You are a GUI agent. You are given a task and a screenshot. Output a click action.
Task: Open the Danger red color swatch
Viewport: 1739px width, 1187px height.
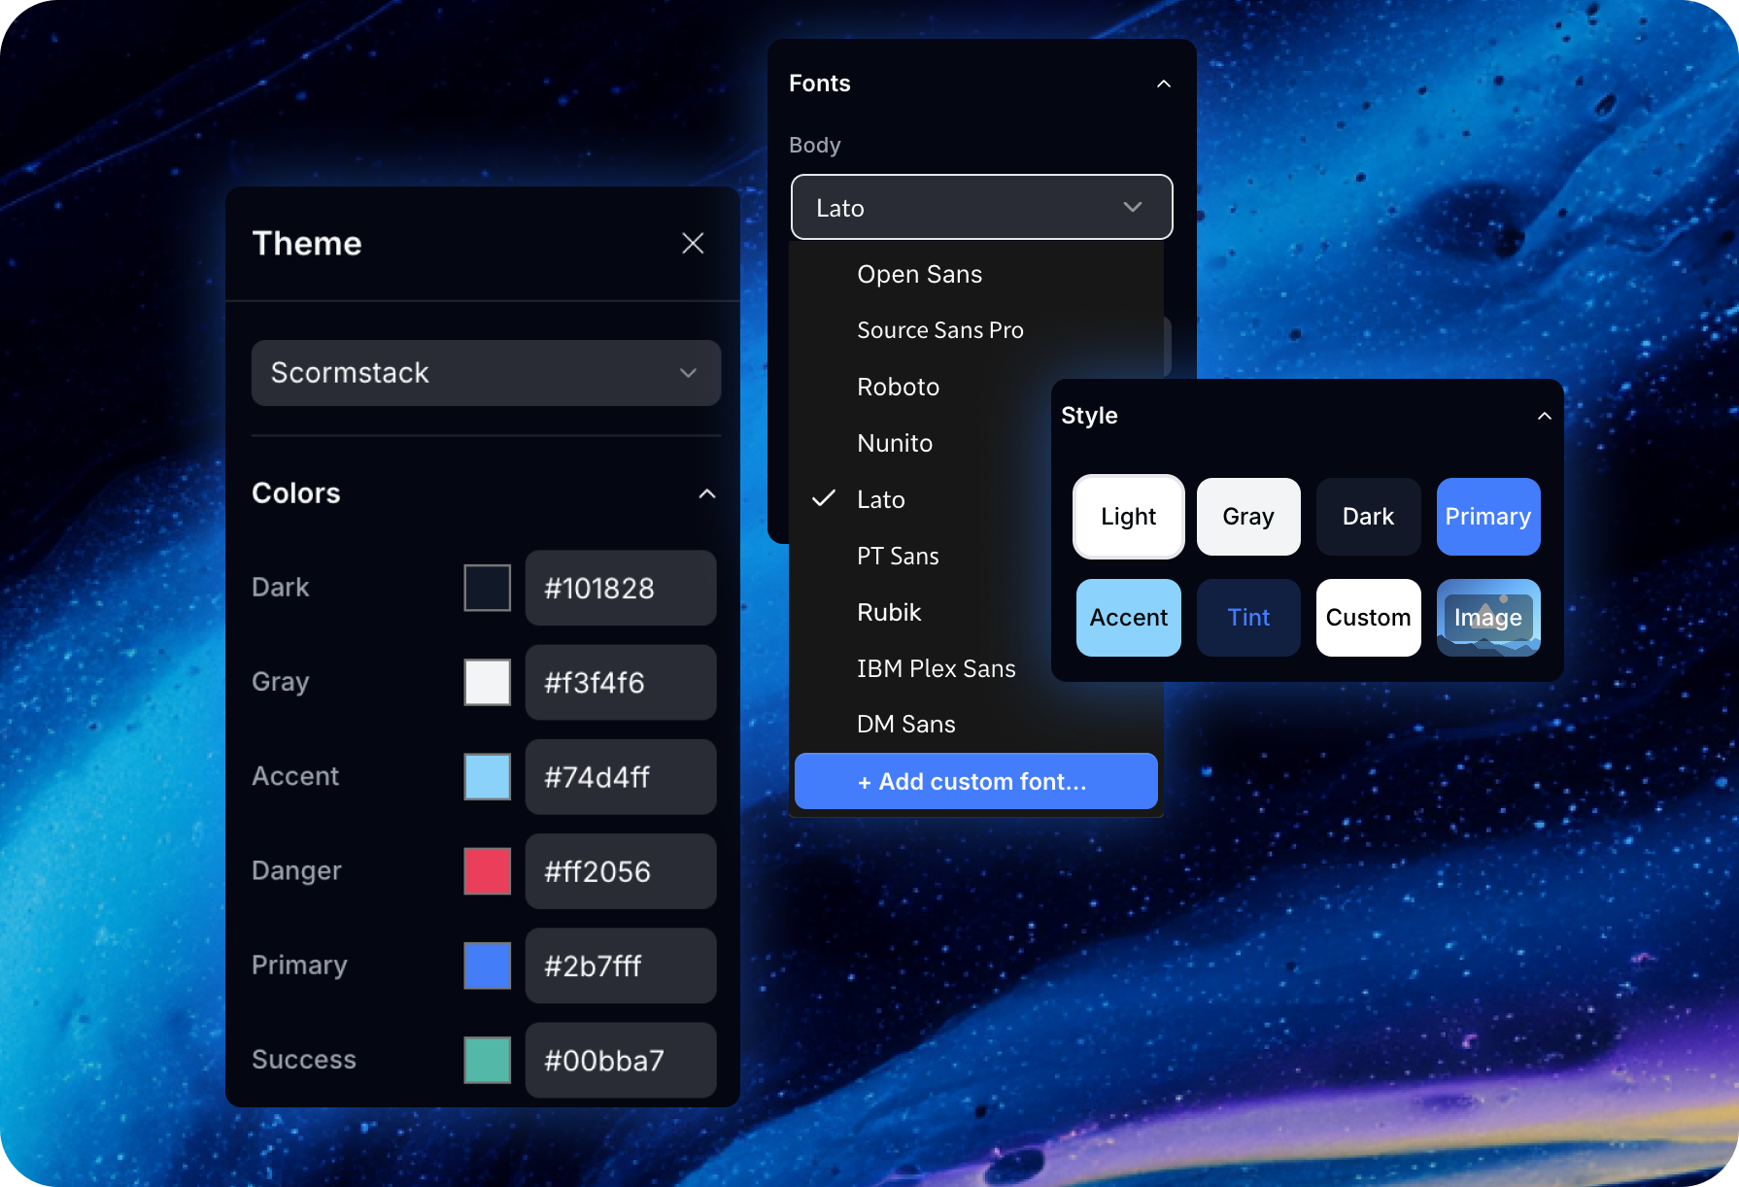pos(488,871)
